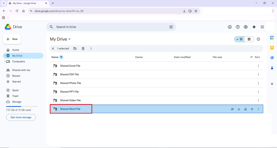Switch to grid layout view
The image size is (277, 148).
coord(249,39)
